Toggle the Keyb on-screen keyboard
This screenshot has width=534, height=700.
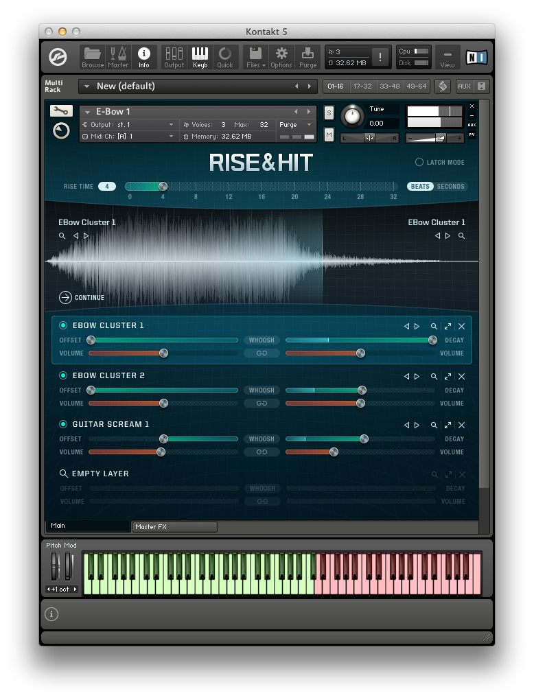point(200,58)
